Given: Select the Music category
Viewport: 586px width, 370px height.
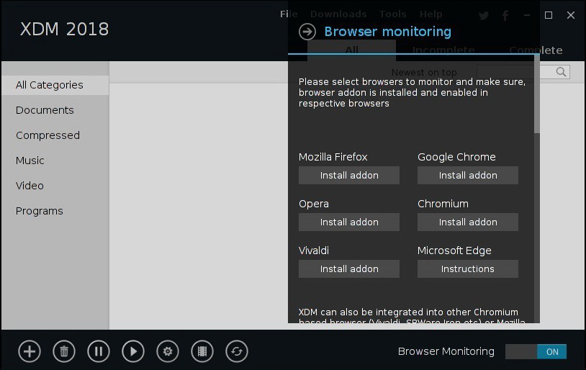Looking at the screenshot, I should 30,161.
